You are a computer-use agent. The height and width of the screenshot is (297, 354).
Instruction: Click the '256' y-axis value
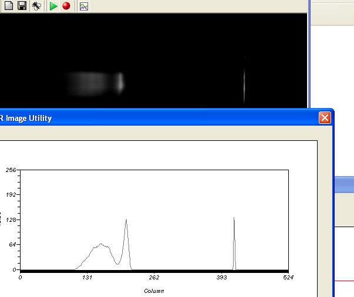[11, 170]
